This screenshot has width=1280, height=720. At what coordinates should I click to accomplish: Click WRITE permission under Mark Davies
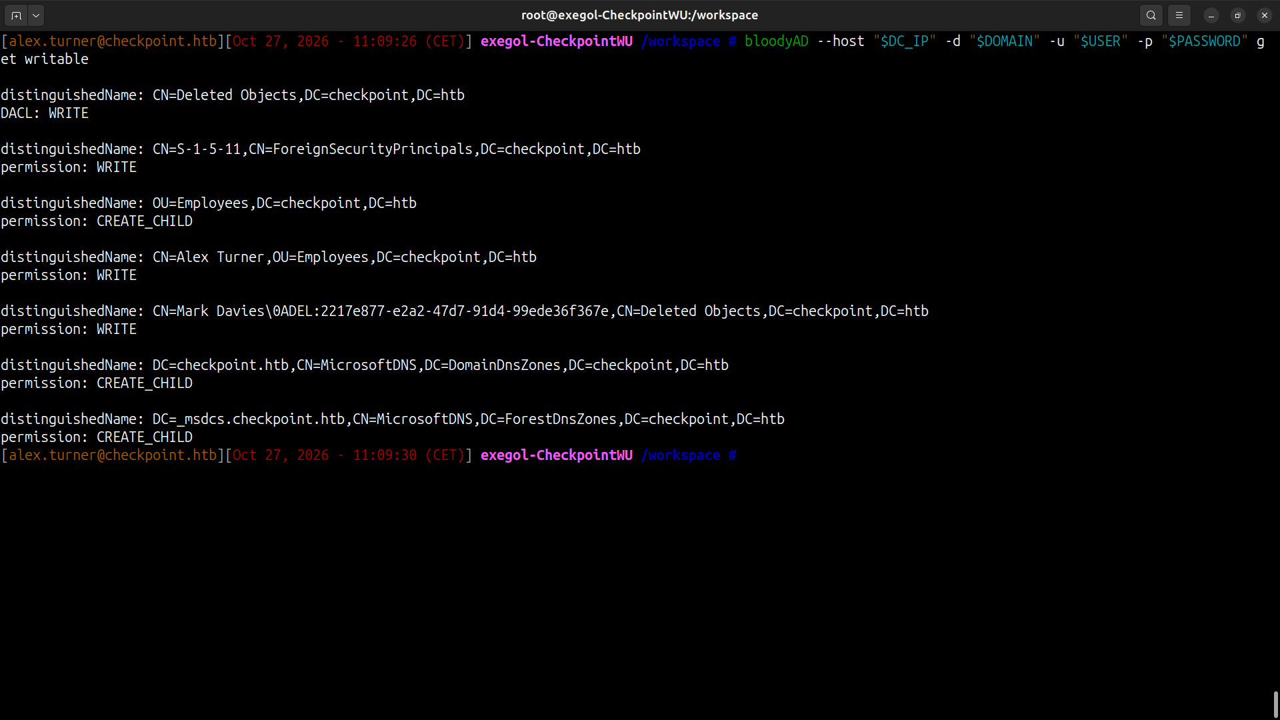coord(117,329)
